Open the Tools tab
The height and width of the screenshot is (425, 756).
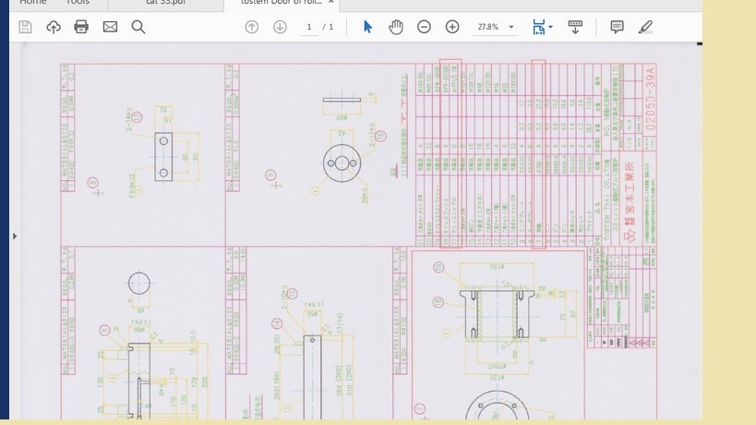click(x=78, y=3)
